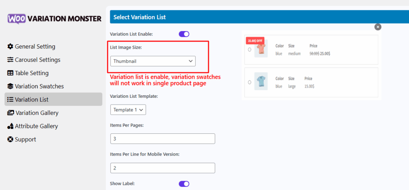Click the Support lifebuoy icon

click(x=10, y=139)
